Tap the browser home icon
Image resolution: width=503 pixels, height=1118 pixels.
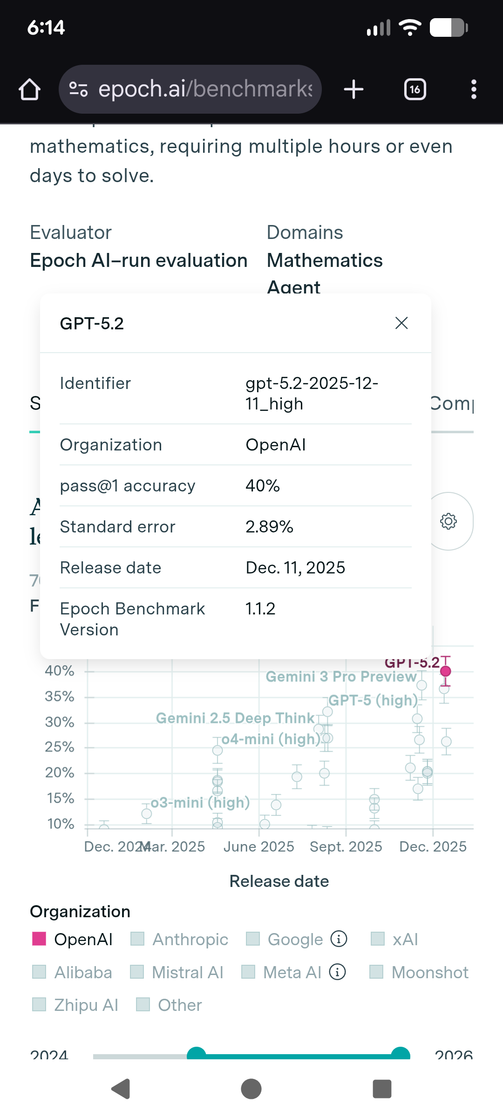coord(30,89)
